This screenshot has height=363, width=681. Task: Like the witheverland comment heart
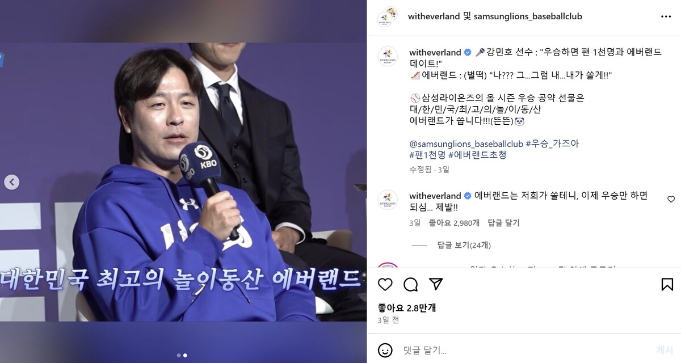coord(671,199)
